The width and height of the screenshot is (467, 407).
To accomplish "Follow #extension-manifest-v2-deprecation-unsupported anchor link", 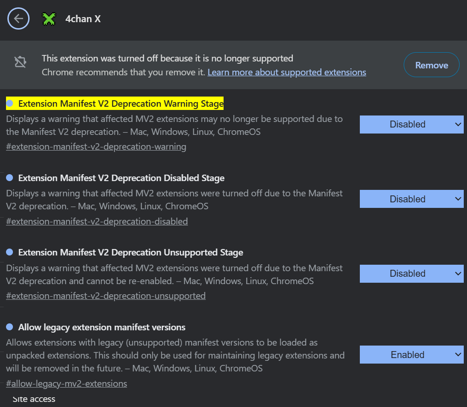I will 106,296.
